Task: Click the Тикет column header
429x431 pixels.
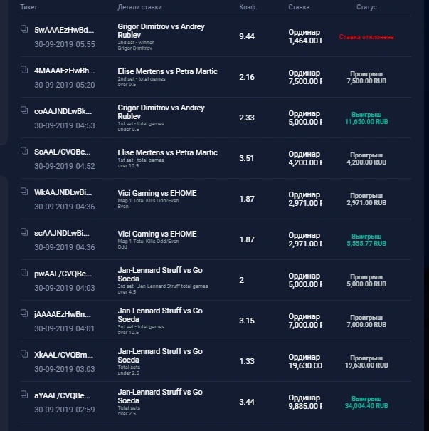Action: 28,7
